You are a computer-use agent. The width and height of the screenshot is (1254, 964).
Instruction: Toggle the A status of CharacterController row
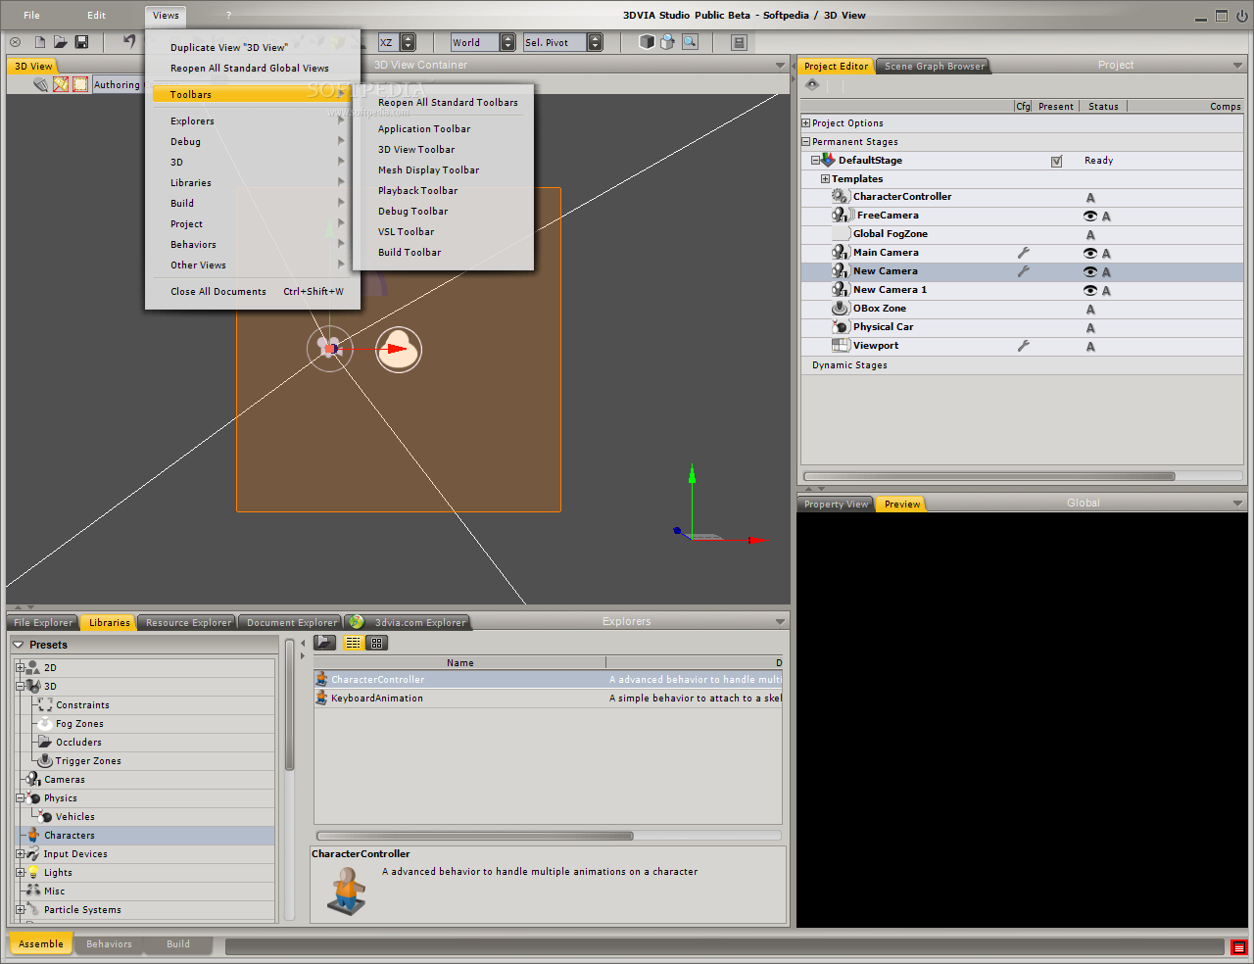tap(1090, 198)
